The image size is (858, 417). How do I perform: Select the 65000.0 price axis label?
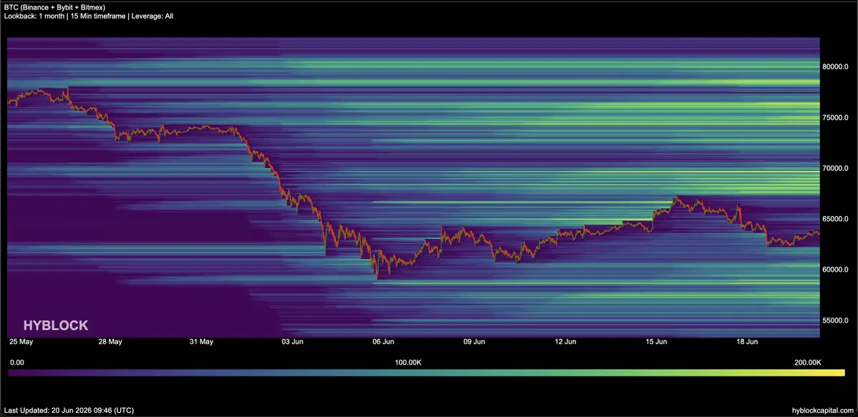(835, 219)
